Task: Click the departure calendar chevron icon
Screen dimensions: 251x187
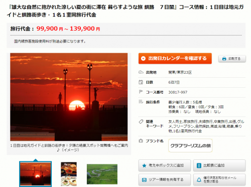Action: tap(143, 58)
